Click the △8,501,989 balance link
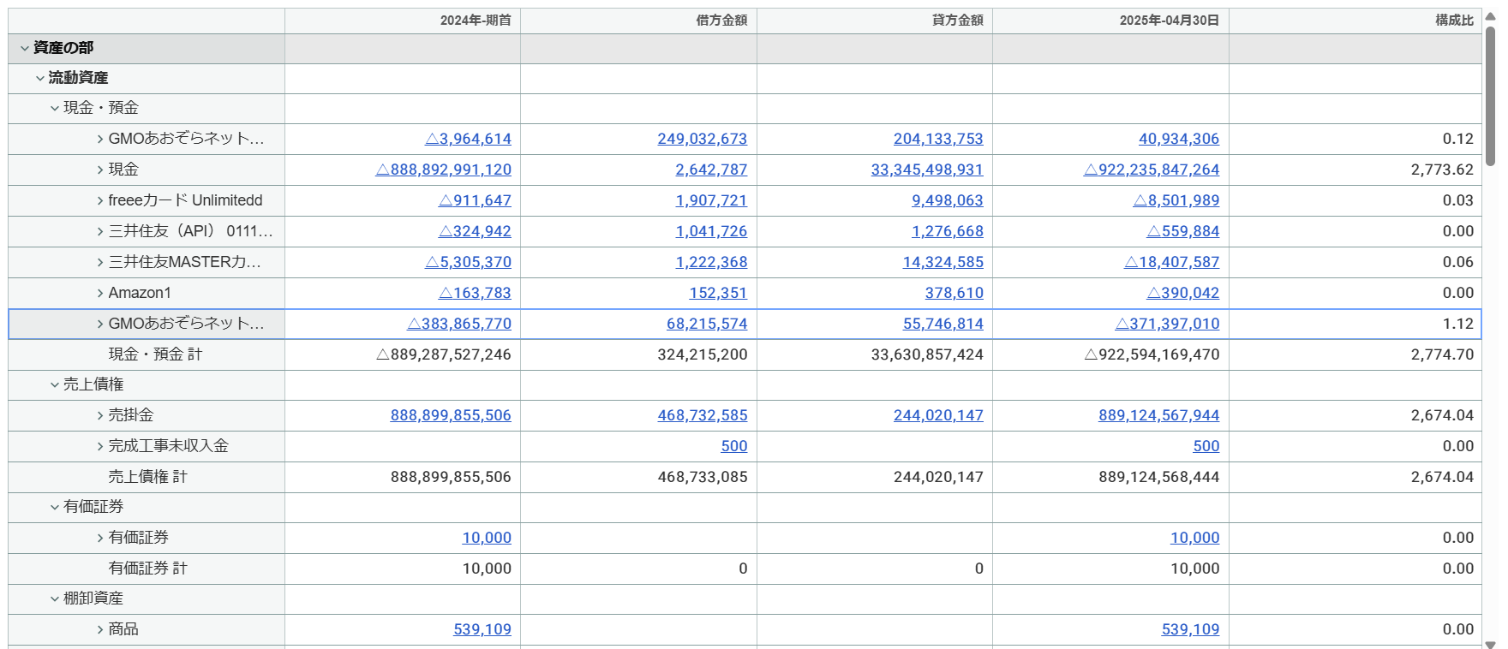The image size is (1508, 649). click(1176, 200)
